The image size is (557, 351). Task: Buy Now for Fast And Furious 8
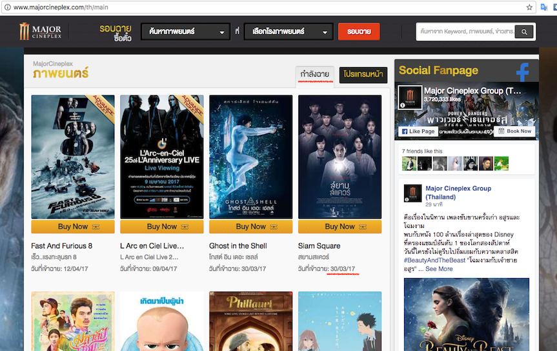click(x=73, y=226)
